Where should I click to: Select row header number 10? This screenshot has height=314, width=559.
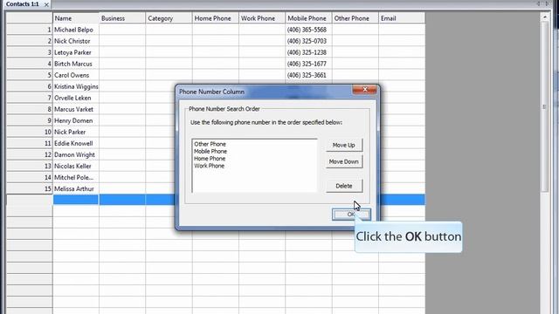(x=30, y=132)
